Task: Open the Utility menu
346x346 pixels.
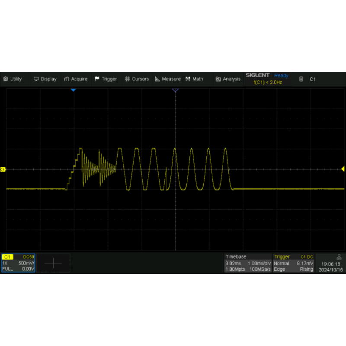Action: coord(13,79)
